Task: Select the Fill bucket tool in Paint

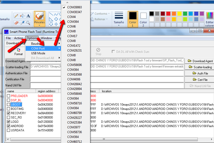Action: pos(22,16)
